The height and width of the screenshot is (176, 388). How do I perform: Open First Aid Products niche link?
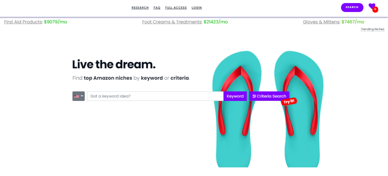tap(23, 22)
